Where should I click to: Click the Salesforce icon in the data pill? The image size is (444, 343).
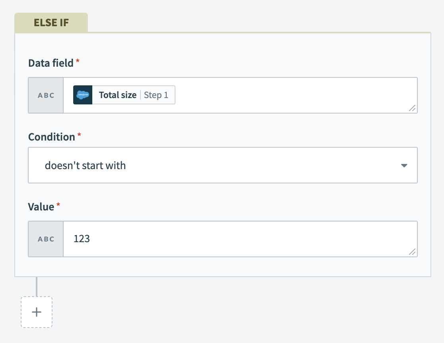click(82, 95)
